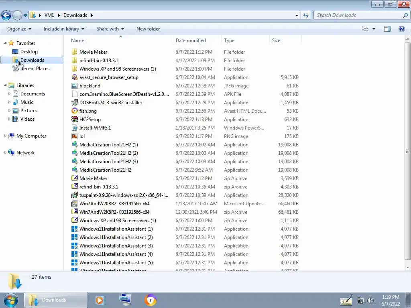Select the avast_secure_browser_setup file icon
Image resolution: width=411 pixels, height=308 pixels.
tap(74, 77)
